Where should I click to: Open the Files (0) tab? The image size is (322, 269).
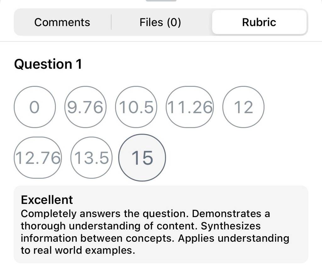point(160,22)
